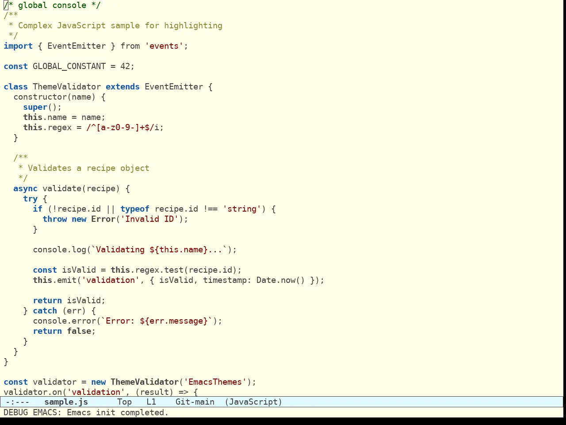The image size is (566, 425).
Task: Click the comment 'Complex JavaScript sample for highlighting'
Action: pos(120,26)
